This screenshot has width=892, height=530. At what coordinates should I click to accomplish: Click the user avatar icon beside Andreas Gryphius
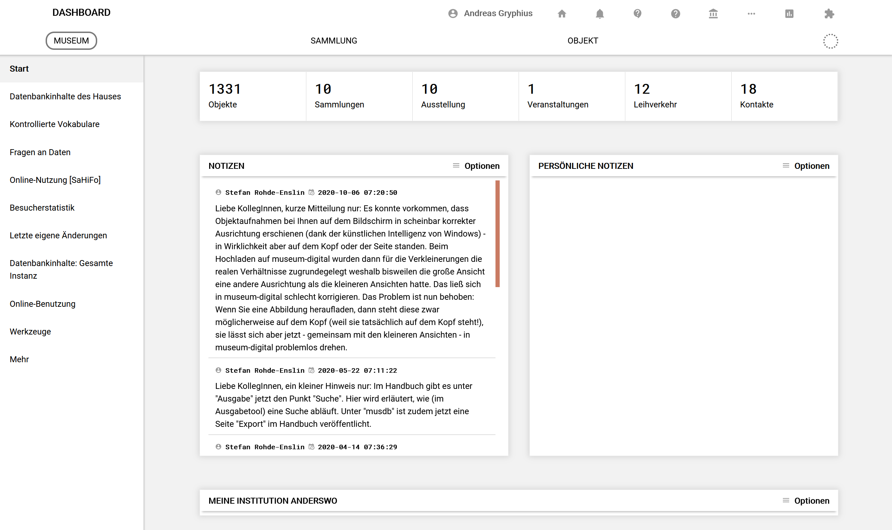(x=453, y=14)
